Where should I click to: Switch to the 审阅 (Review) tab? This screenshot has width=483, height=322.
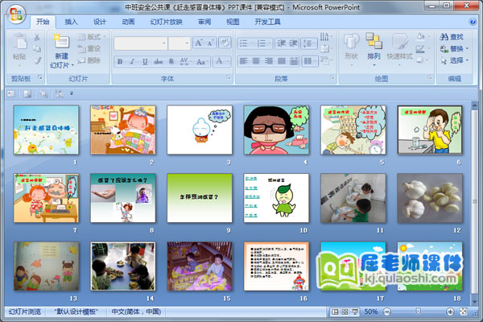tap(204, 22)
